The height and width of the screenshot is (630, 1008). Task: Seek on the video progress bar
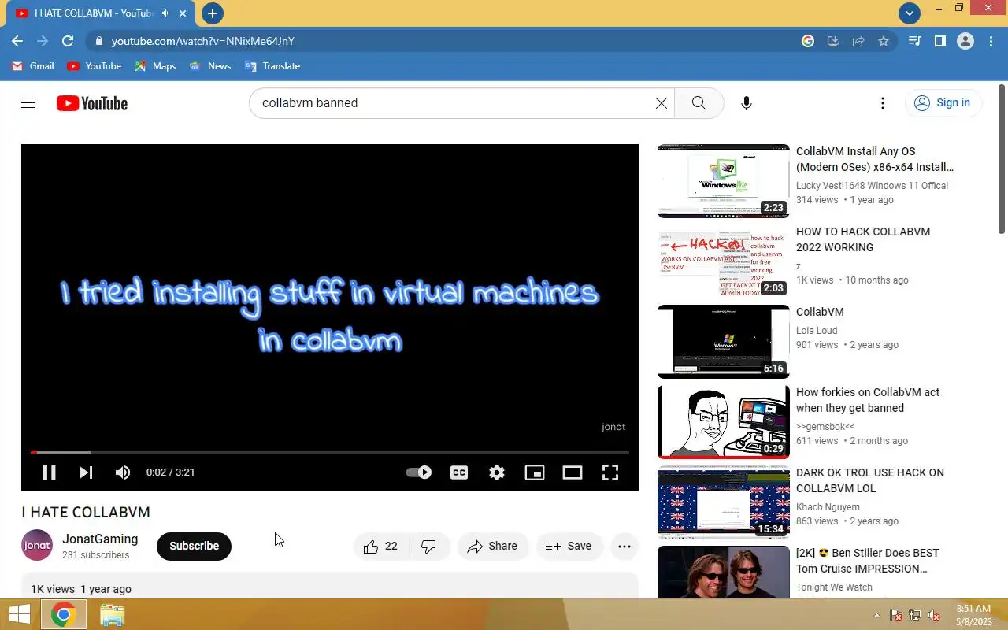click(x=329, y=452)
